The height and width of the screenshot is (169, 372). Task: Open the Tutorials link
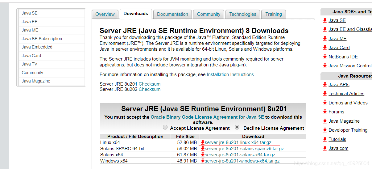pos(337,139)
